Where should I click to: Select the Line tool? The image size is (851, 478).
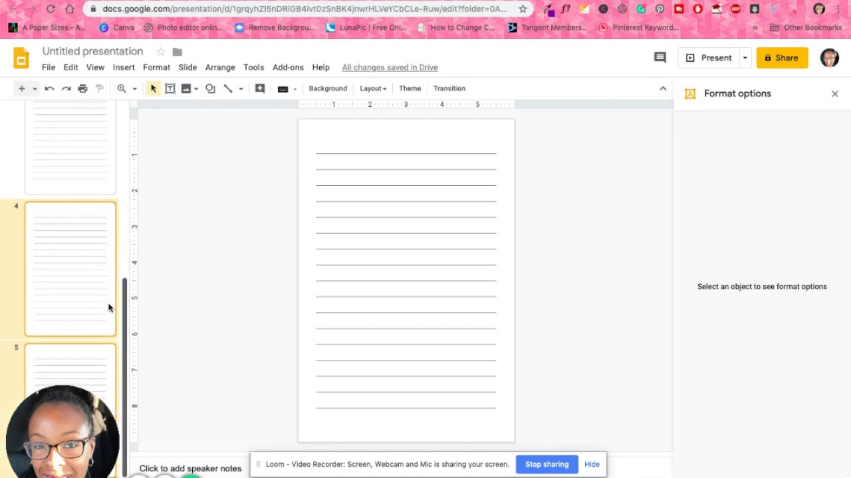pyautogui.click(x=228, y=88)
